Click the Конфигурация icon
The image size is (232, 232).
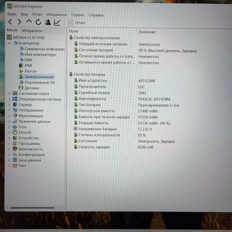tap(15, 154)
